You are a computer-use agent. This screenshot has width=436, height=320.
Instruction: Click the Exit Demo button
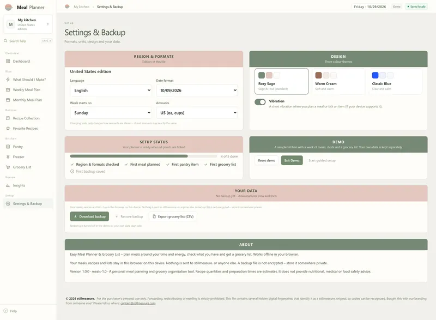tap(292, 160)
